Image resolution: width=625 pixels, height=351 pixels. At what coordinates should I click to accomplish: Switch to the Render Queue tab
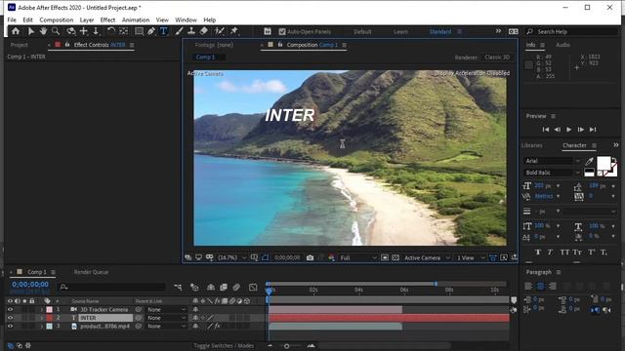click(91, 272)
